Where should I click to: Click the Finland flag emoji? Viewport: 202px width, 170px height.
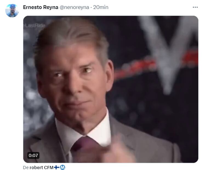point(56,168)
